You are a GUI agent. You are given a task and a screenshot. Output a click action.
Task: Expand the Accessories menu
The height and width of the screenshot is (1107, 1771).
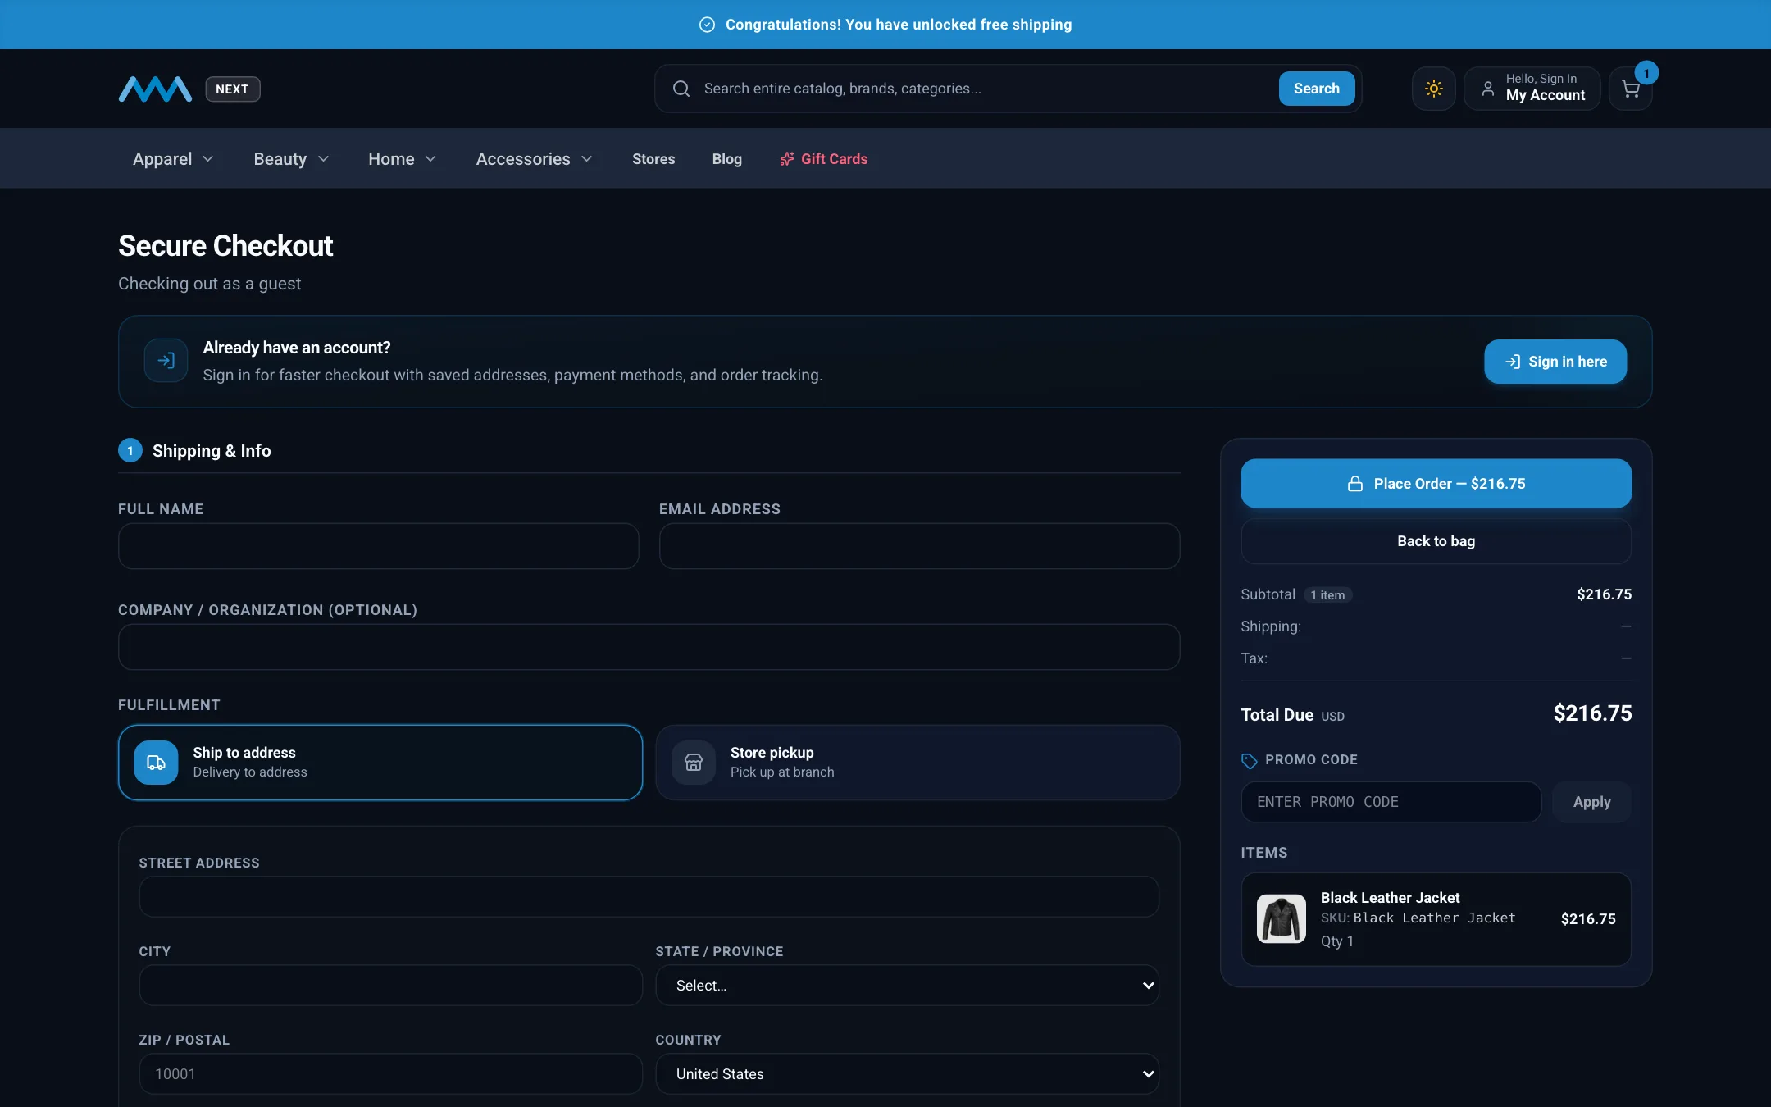pyautogui.click(x=534, y=159)
